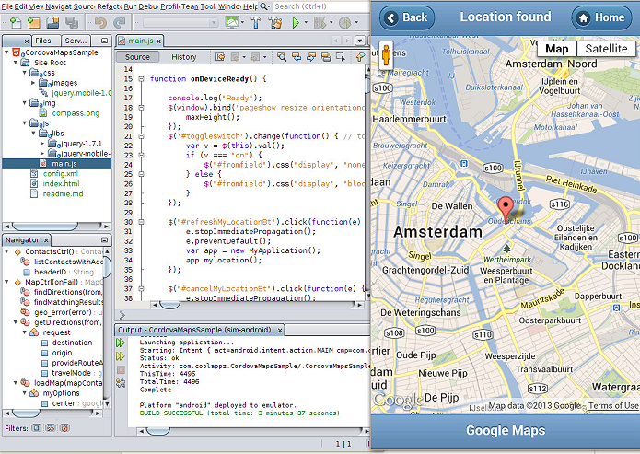Click the Build Project hammer icon
The height and width of the screenshot is (454, 640).
pyautogui.click(x=256, y=23)
